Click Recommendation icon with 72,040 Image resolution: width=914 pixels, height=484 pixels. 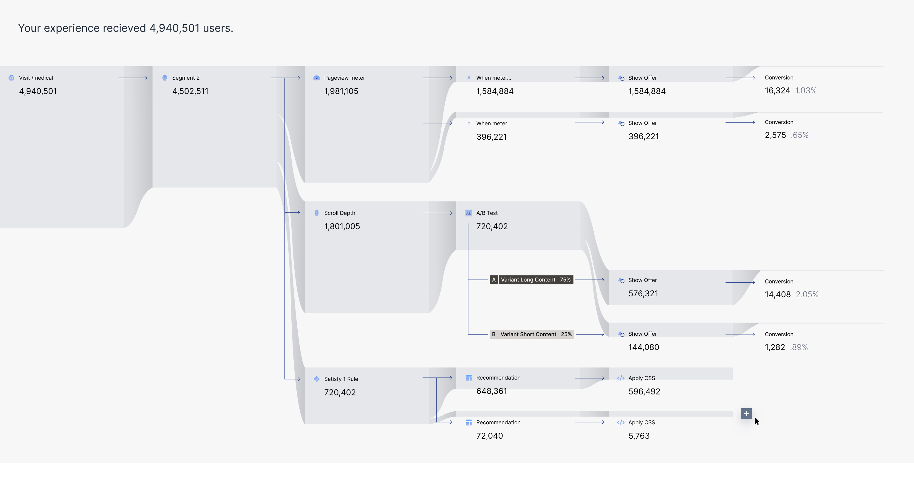[x=469, y=422]
